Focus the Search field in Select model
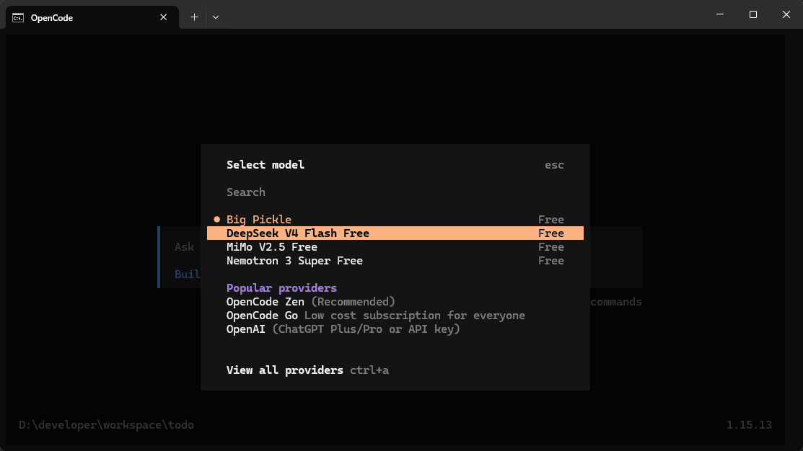The image size is (803, 451). tap(395, 192)
